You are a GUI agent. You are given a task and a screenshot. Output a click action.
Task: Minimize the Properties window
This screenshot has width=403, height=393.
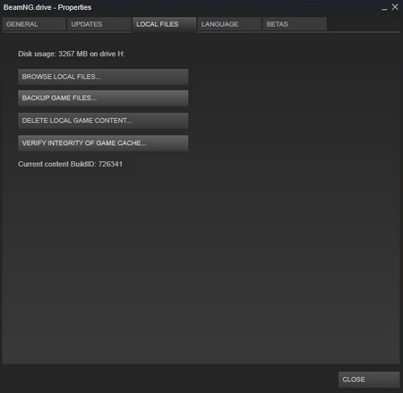[384, 8]
